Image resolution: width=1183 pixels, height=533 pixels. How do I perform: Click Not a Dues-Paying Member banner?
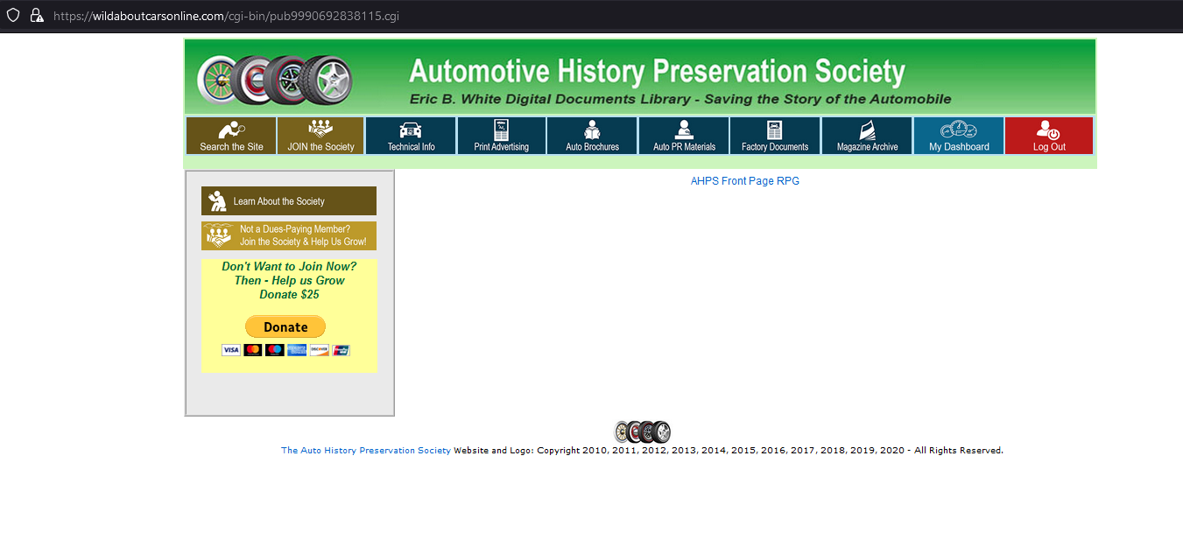pos(289,235)
